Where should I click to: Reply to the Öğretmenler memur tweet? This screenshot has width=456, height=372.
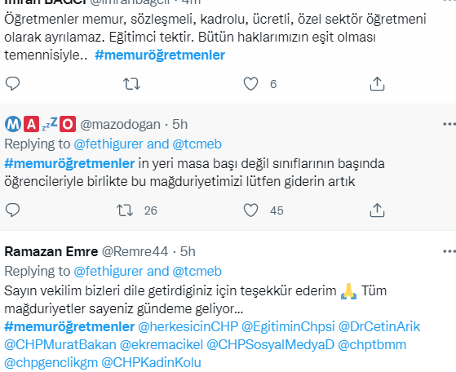(x=12, y=84)
